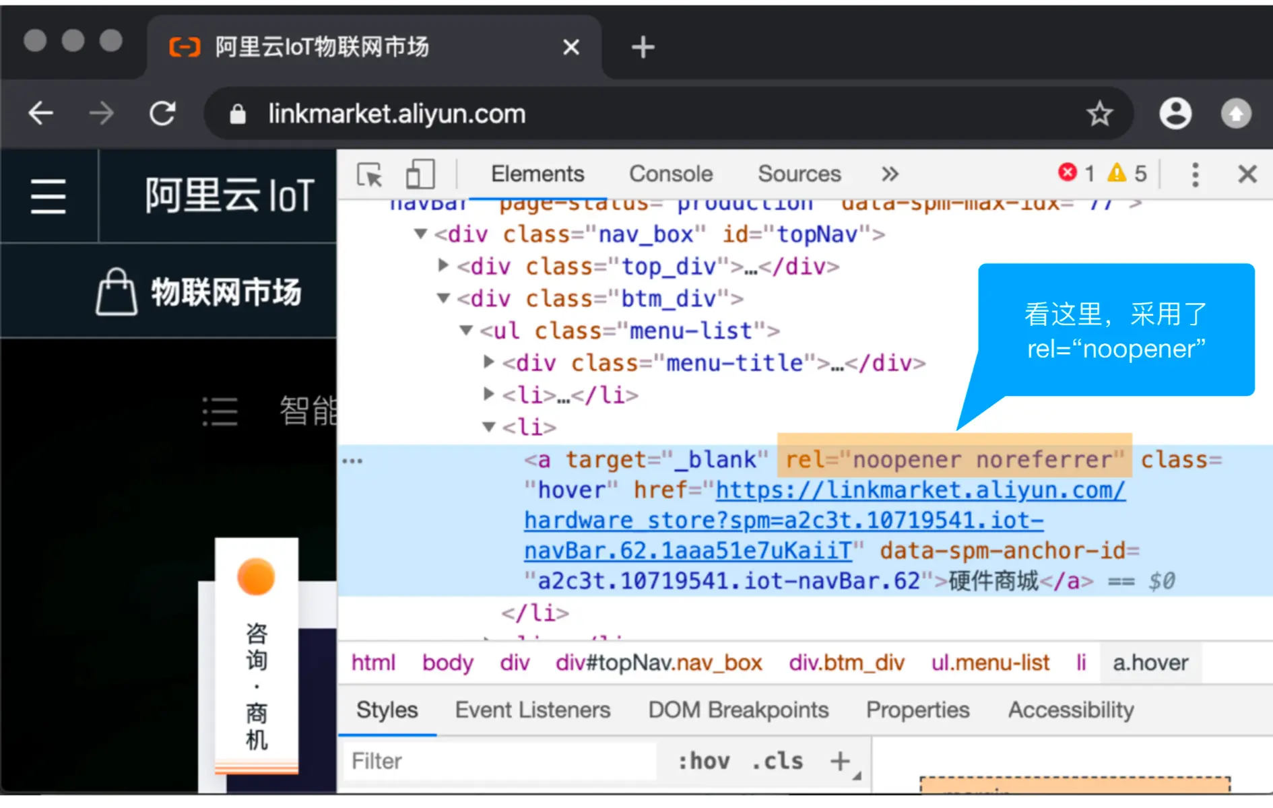Viewport: 1273px width, 808px height.
Task: Click the Styles Filter input field
Action: click(500, 762)
